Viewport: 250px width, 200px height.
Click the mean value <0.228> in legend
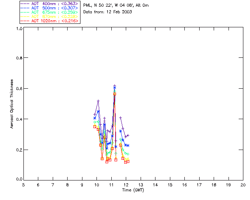click(x=70, y=16)
